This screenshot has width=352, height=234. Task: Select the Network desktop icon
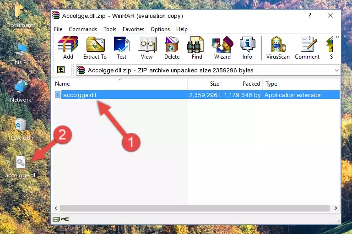click(x=21, y=91)
